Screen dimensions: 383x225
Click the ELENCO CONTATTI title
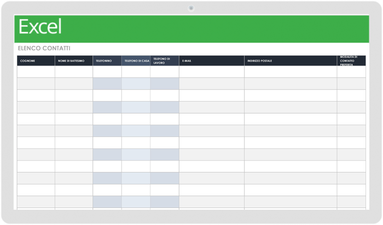[44, 48]
